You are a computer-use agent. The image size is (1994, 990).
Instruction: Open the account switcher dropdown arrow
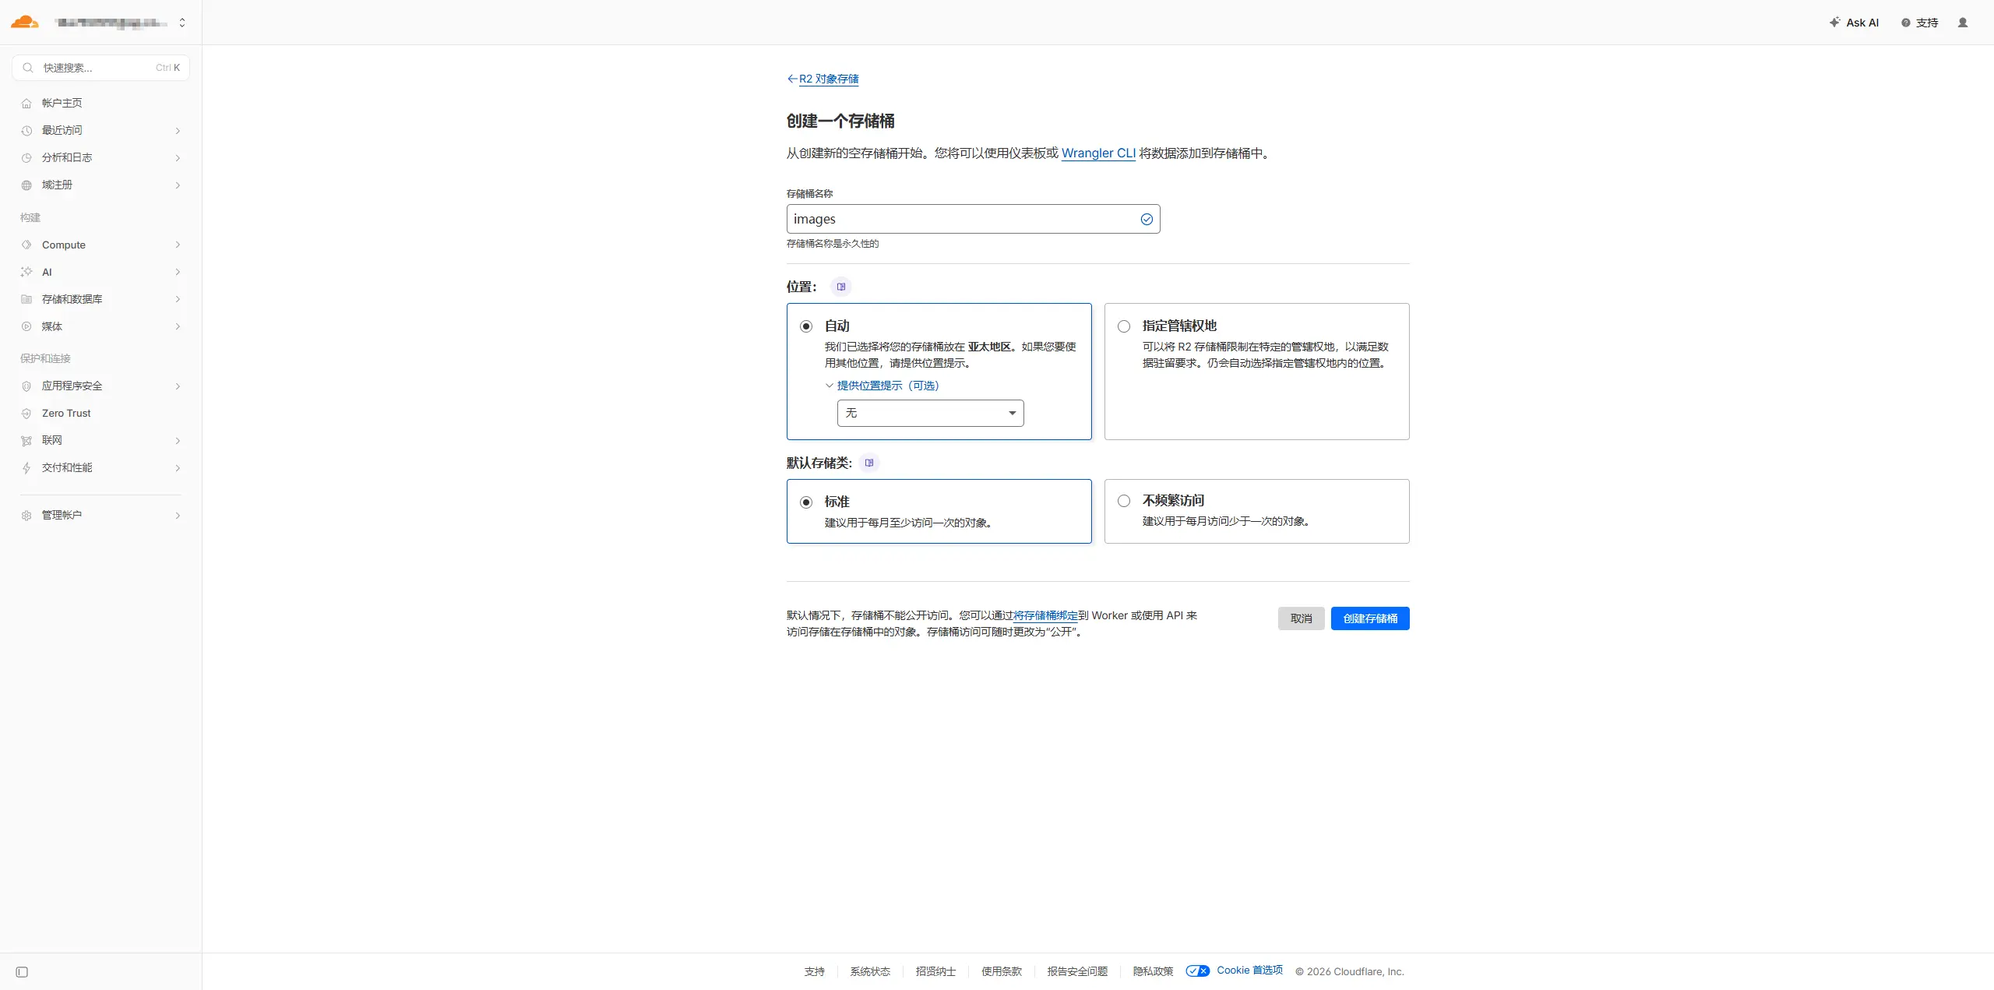click(x=182, y=23)
